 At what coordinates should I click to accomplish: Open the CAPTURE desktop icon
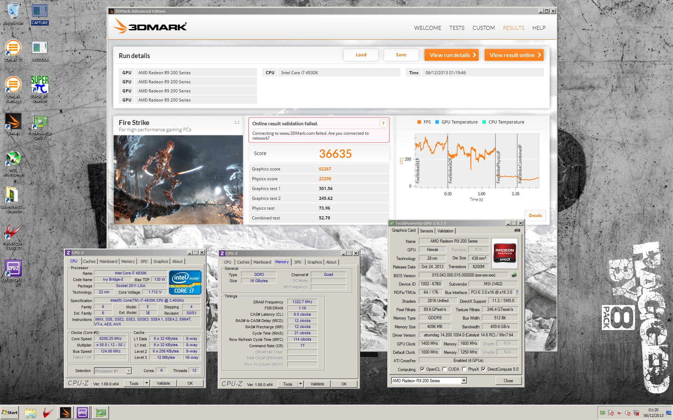40,14
